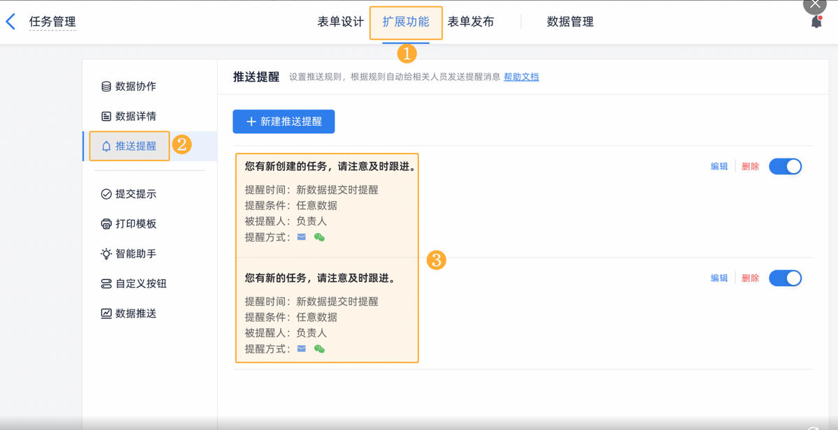Viewport: 838px width, 430px height.
Task: Click the 数据协作 database icon
Action: click(106, 87)
